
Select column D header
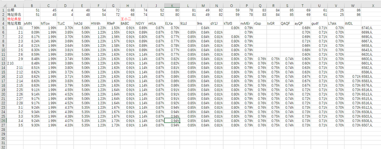click(65, 6)
